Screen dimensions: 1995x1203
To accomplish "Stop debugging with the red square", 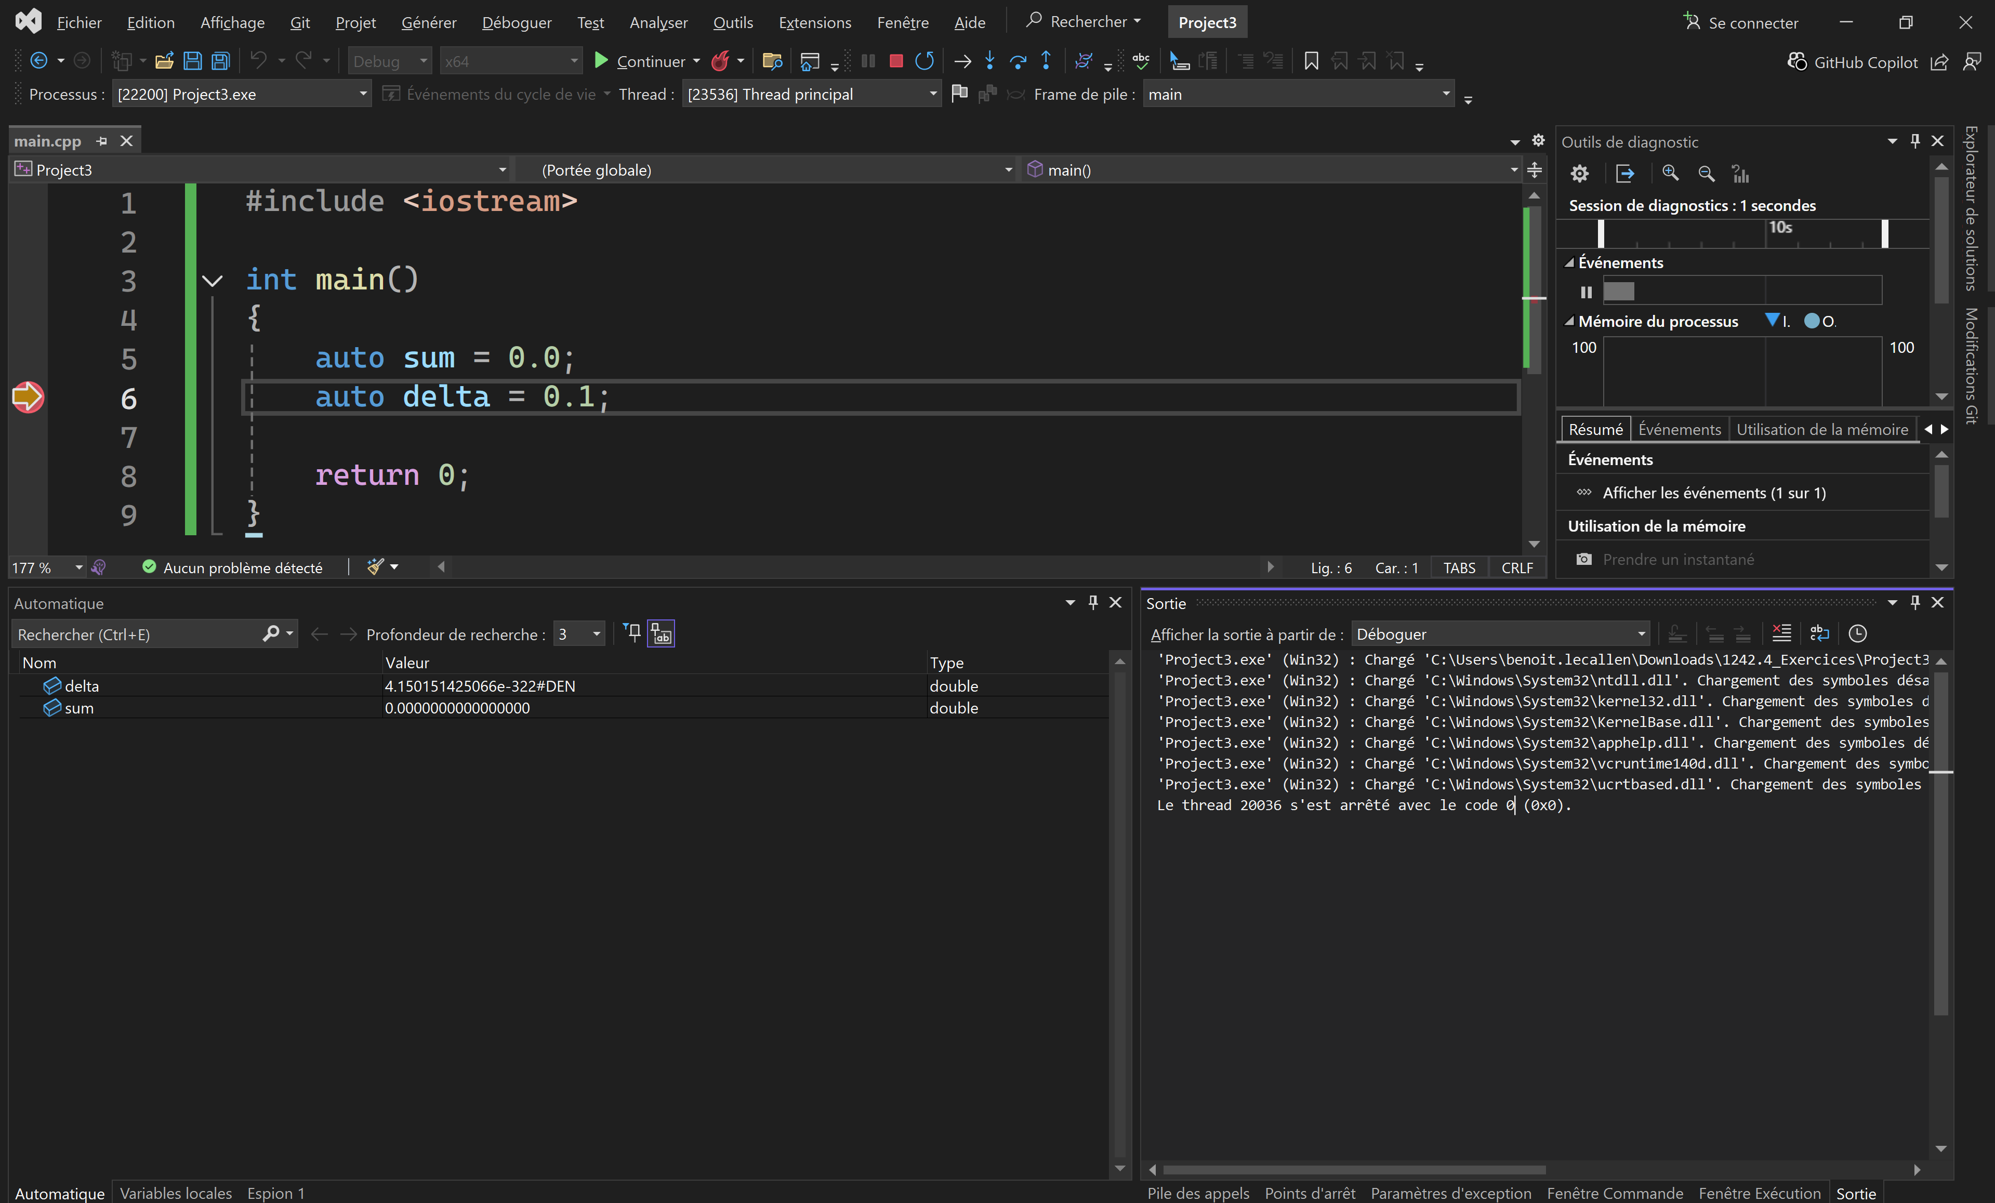I will click(x=895, y=61).
